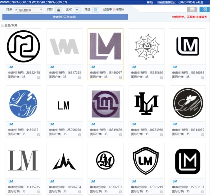Switch to list view layout
Screen dimensions: 210x195
(192, 9)
